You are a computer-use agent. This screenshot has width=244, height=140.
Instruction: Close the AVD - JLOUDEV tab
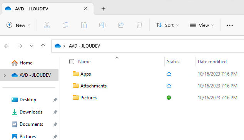click(85, 8)
